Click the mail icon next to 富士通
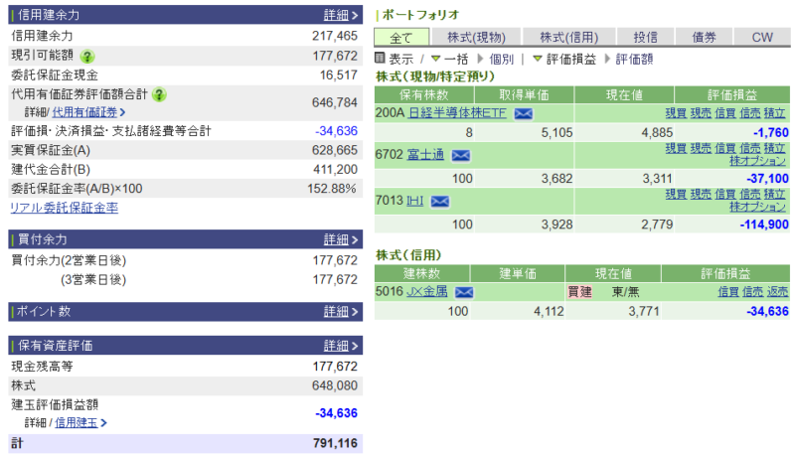Screen dimensions: 795x455 pos(461,156)
